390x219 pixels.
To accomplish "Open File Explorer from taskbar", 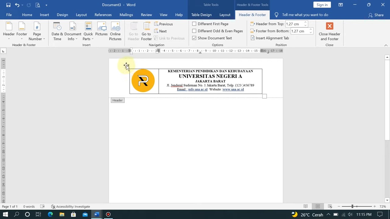I will (62, 214).
